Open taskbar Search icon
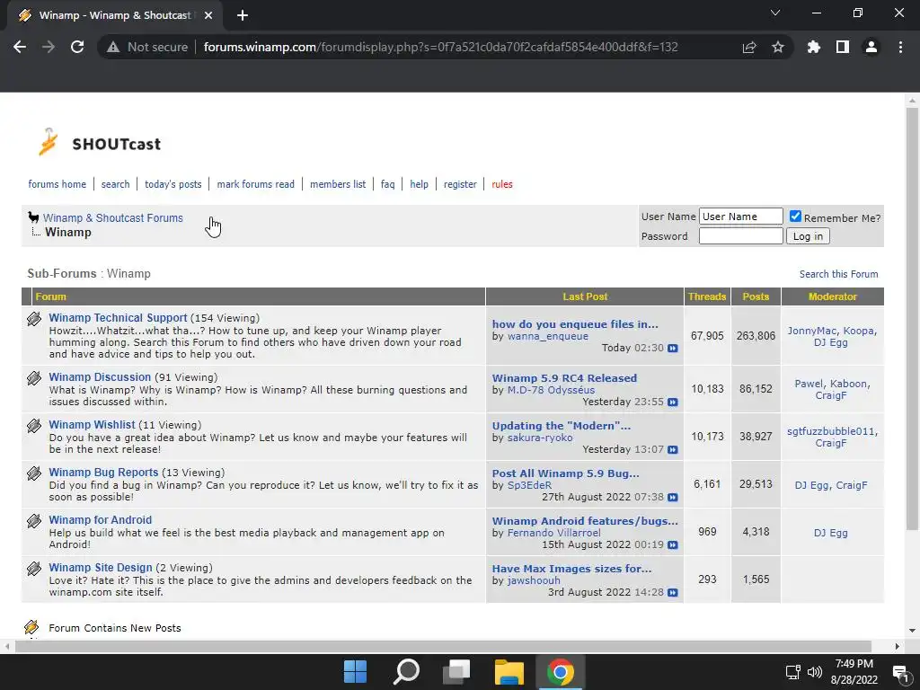This screenshot has height=690, width=920. point(406,672)
